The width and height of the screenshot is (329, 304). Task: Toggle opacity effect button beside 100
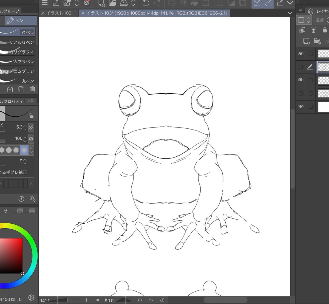(31, 139)
